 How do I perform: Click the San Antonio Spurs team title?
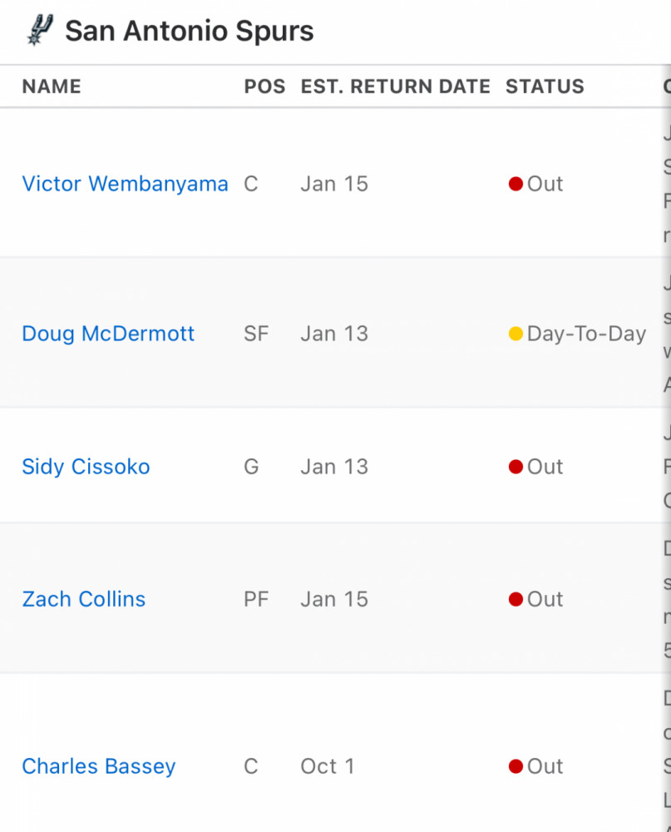[190, 31]
